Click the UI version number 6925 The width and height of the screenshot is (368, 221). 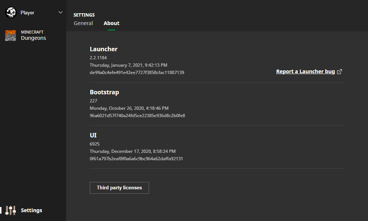(x=95, y=144)
